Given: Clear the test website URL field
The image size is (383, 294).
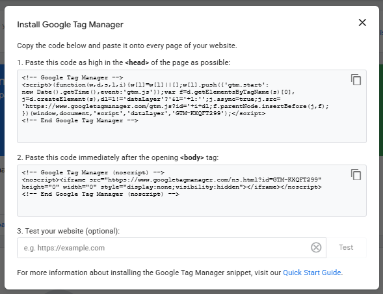Looking at the screenshot, I should 316,247.
